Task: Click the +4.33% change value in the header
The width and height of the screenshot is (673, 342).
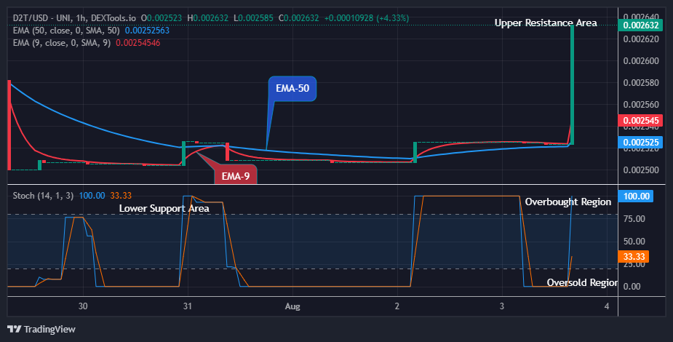Action: pyautogui.click(x=393, y=18)
